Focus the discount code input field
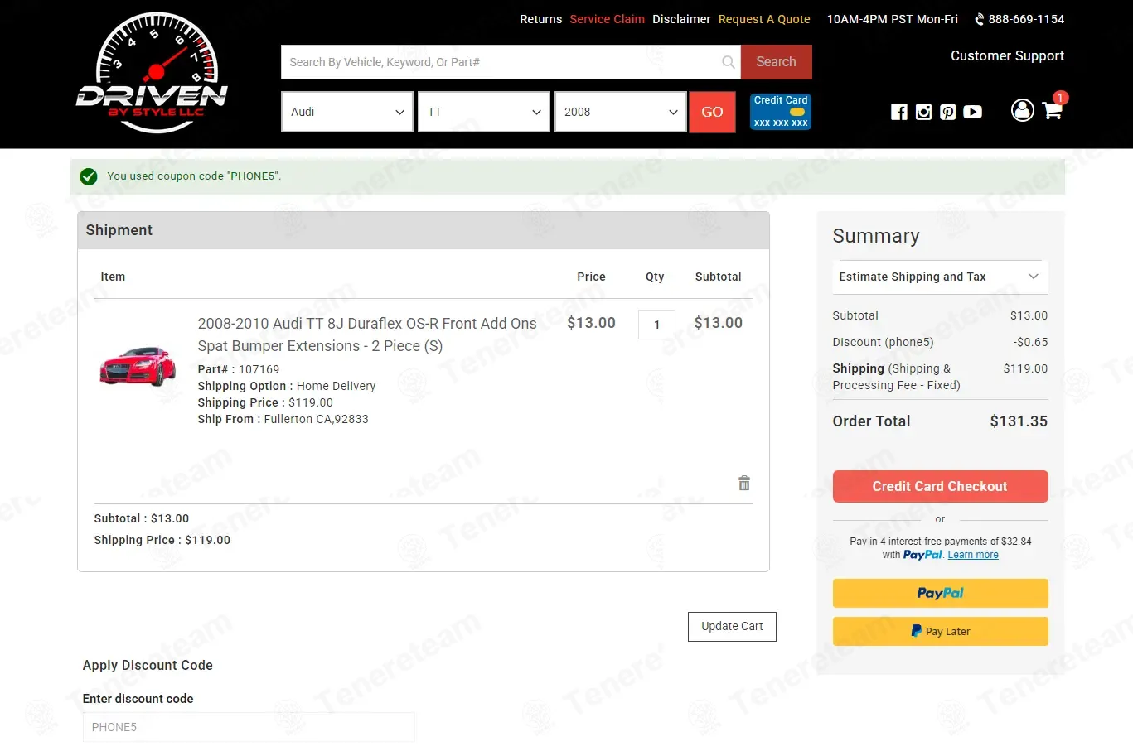The width and height of the screenshot is (1133, 751). pos(249,727)
